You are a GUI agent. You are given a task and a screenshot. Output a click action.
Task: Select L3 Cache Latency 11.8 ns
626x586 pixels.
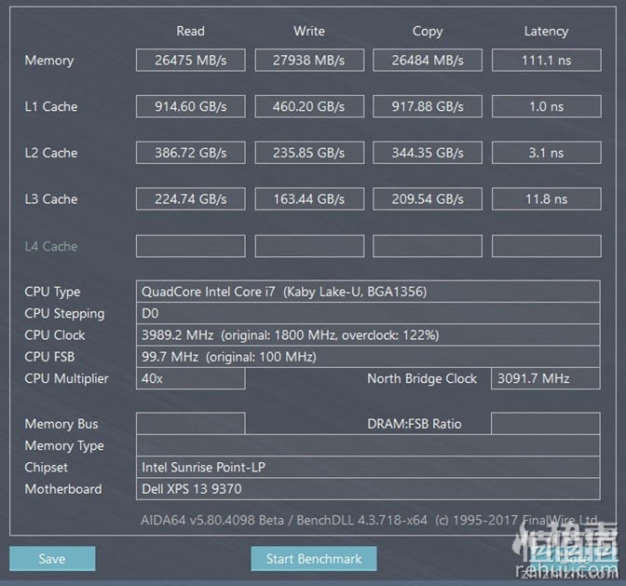(547, 198)
